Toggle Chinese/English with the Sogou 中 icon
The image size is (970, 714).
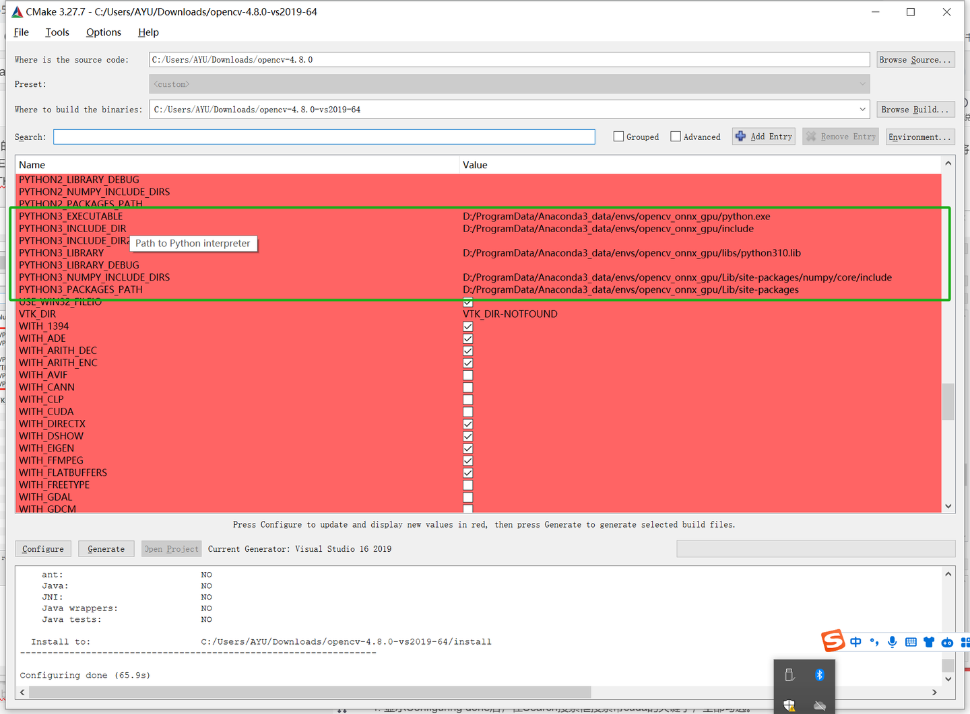pyautogui.click(x=855, y=642)
